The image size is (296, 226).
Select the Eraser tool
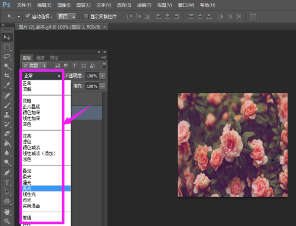coord(7,134)
